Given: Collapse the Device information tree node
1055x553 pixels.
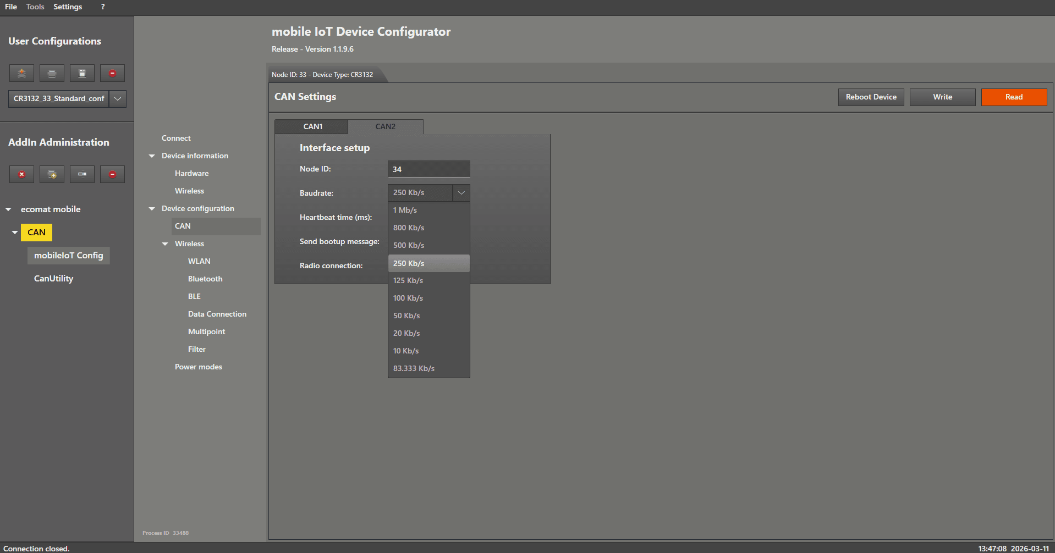Looking at the screenshot, I should [x=152, y=156].
